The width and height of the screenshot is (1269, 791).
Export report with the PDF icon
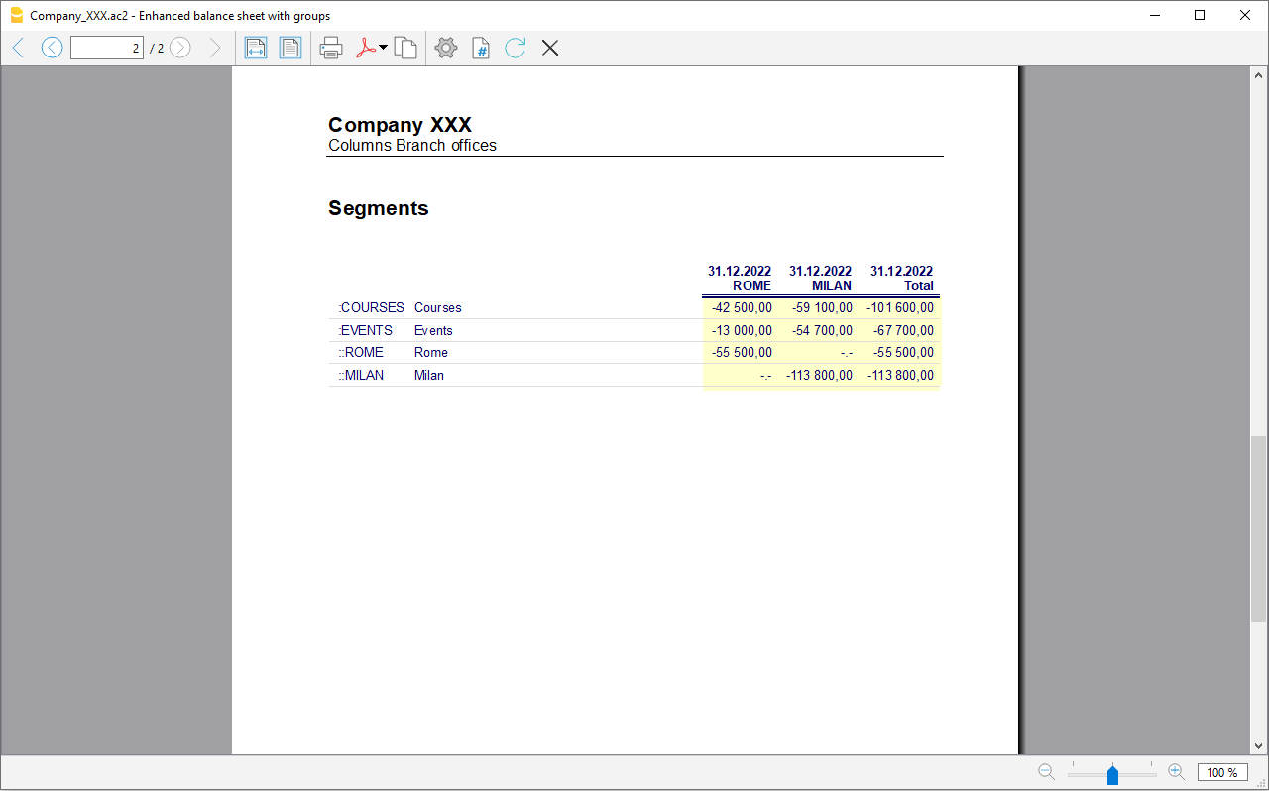365,48
